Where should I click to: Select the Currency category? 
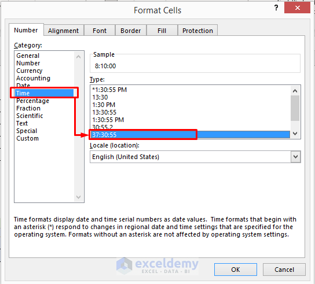pyautogui.click(x=30, y=71)
